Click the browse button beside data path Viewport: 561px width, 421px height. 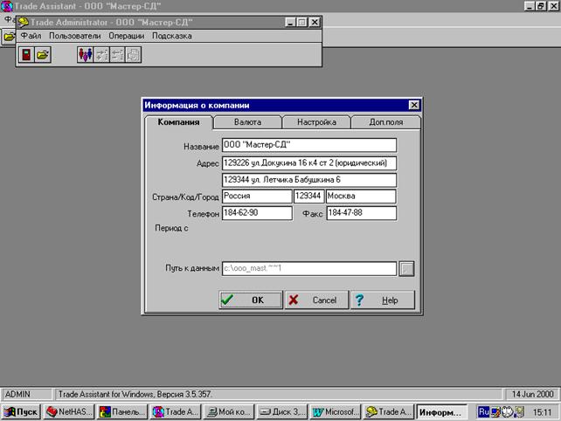click(406, 269)
